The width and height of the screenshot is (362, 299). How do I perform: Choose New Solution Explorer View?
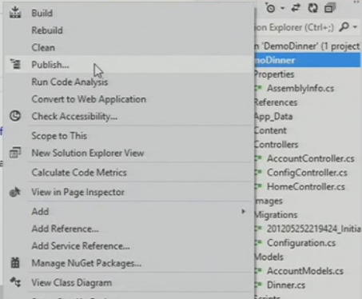[88, 153]
